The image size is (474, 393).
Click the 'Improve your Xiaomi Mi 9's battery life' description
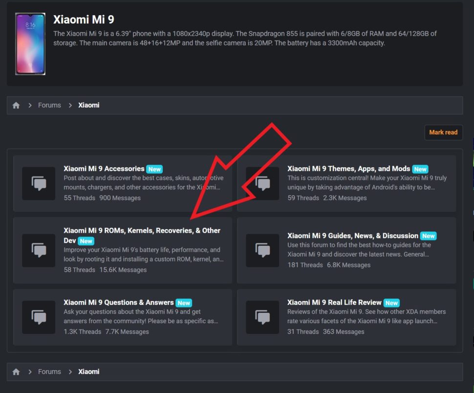[x=144, y=255]
